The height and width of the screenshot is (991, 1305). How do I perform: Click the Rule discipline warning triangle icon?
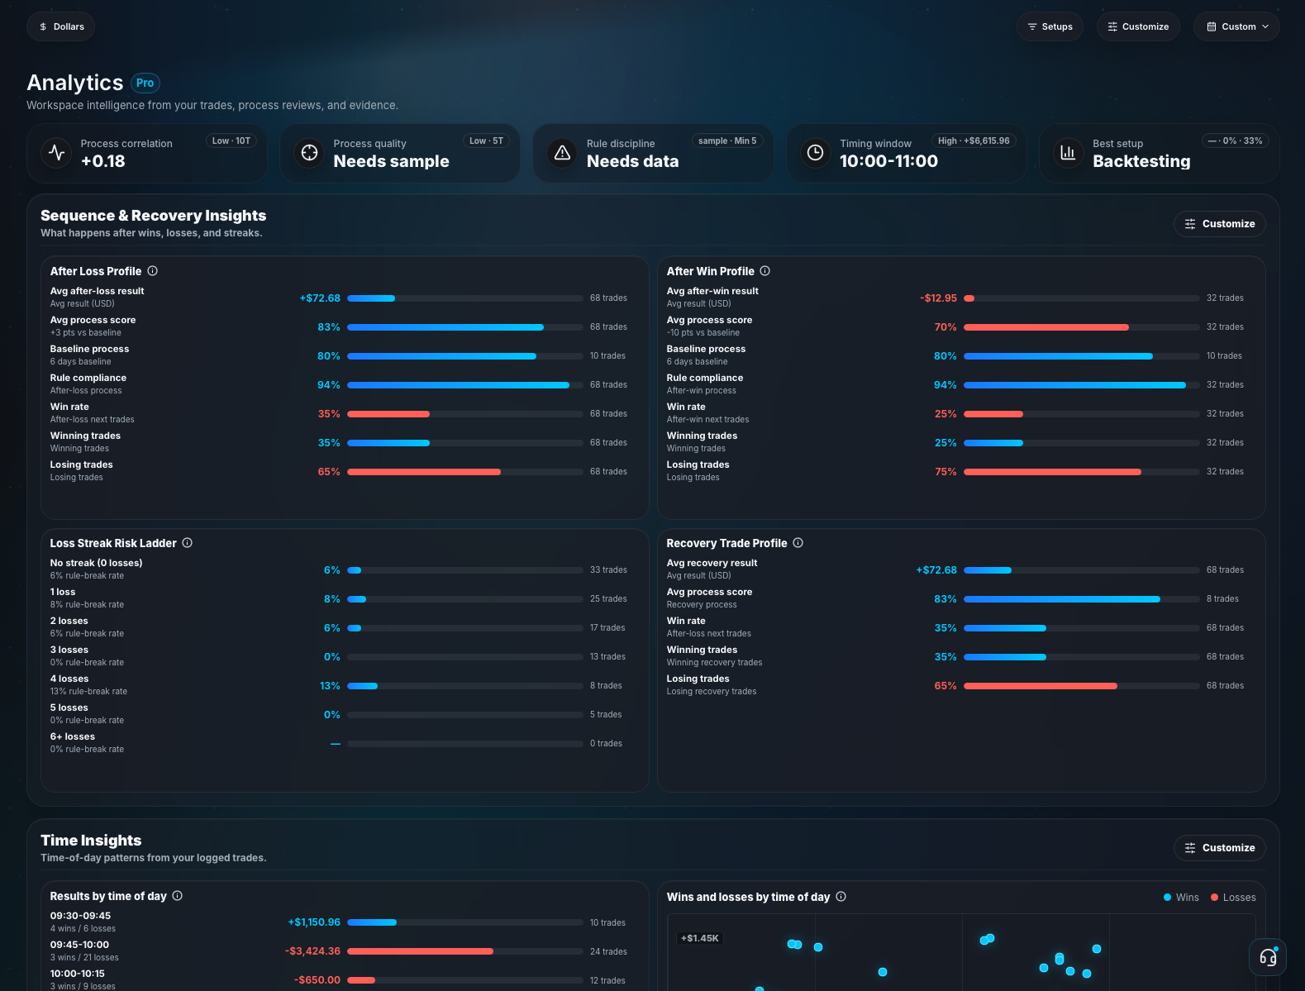(563, 153)
